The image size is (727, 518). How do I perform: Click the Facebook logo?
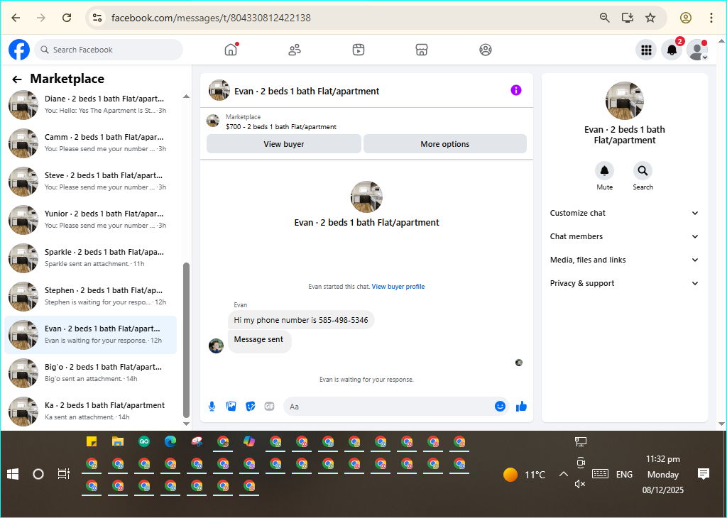click(19, 50)
